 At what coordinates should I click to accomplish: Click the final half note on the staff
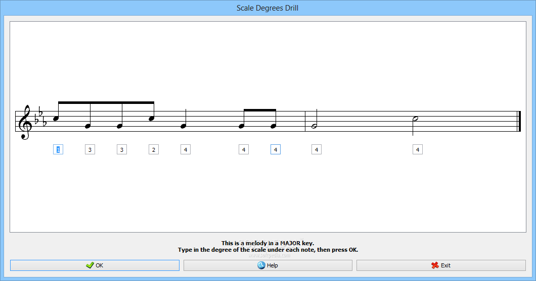coord(415,120)
